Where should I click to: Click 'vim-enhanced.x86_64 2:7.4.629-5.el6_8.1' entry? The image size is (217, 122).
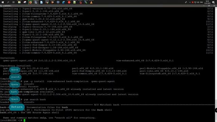(145, 61)
